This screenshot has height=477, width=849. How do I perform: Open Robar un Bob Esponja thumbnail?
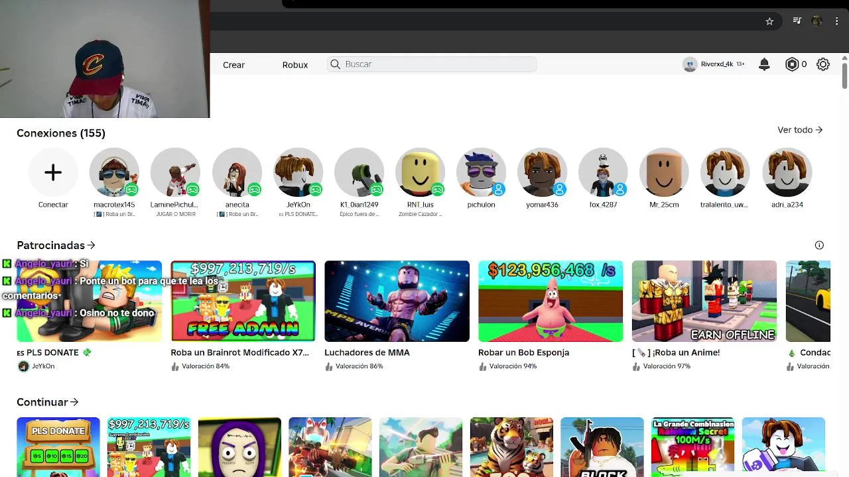pos(551,301)
